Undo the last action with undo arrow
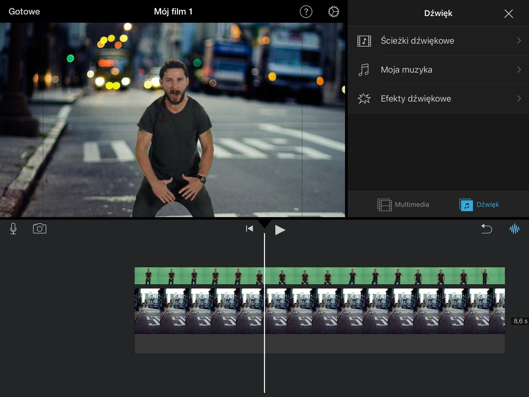The height and width of the screenshot is (397, 529). pos(486,229)
